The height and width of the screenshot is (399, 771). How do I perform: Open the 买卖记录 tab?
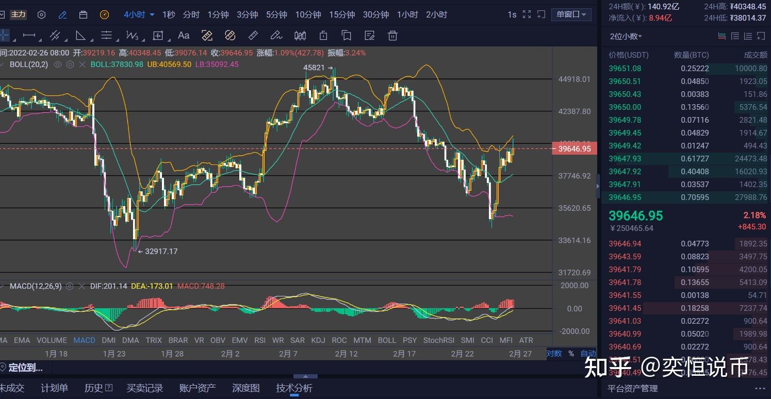(145, 388)
